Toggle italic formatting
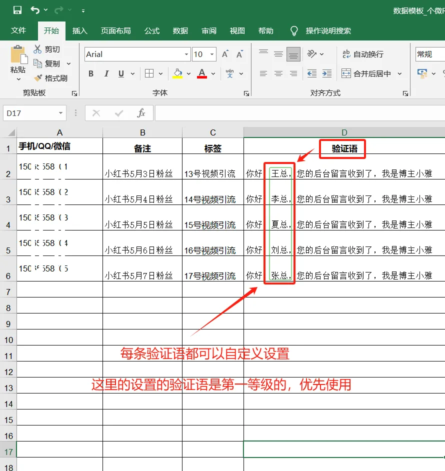The image size is (445, 471). (106, 73)
